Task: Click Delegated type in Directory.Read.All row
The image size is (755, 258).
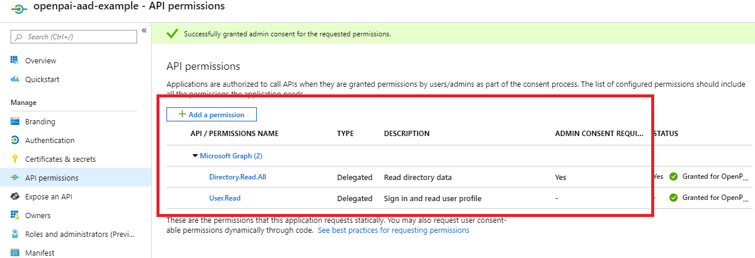Action: tap(355, 177)
